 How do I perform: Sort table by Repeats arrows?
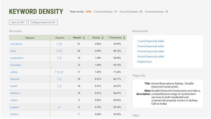click(84, 38)
